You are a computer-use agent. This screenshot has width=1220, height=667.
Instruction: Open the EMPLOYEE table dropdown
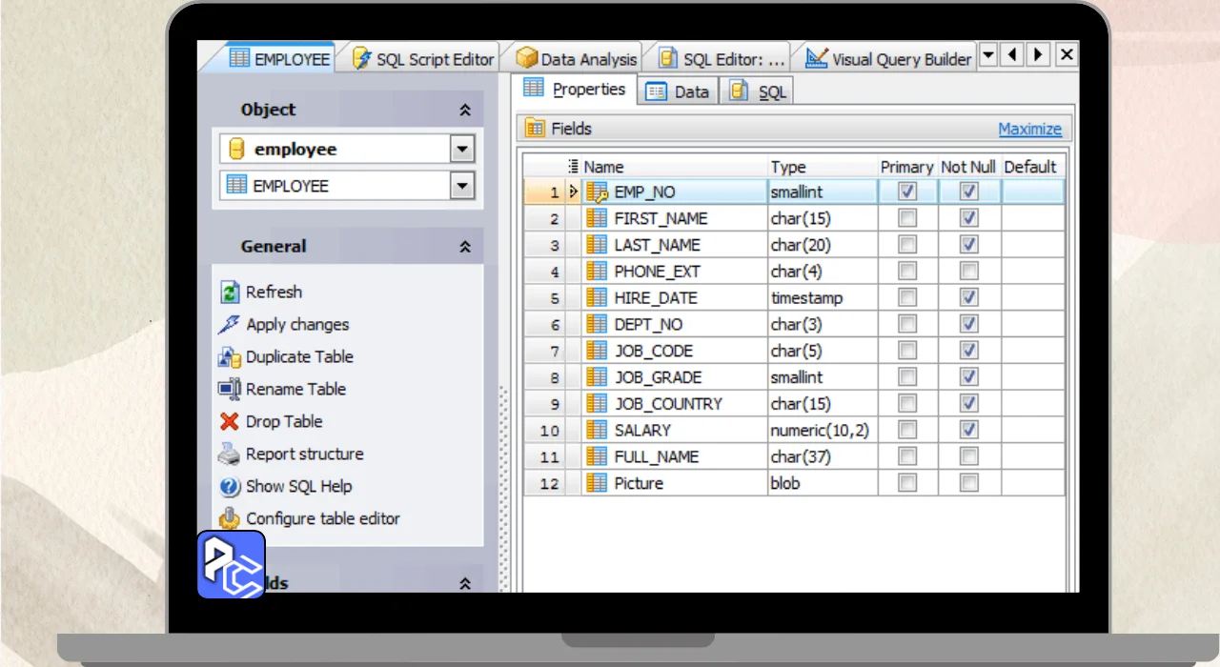[462, 186]
